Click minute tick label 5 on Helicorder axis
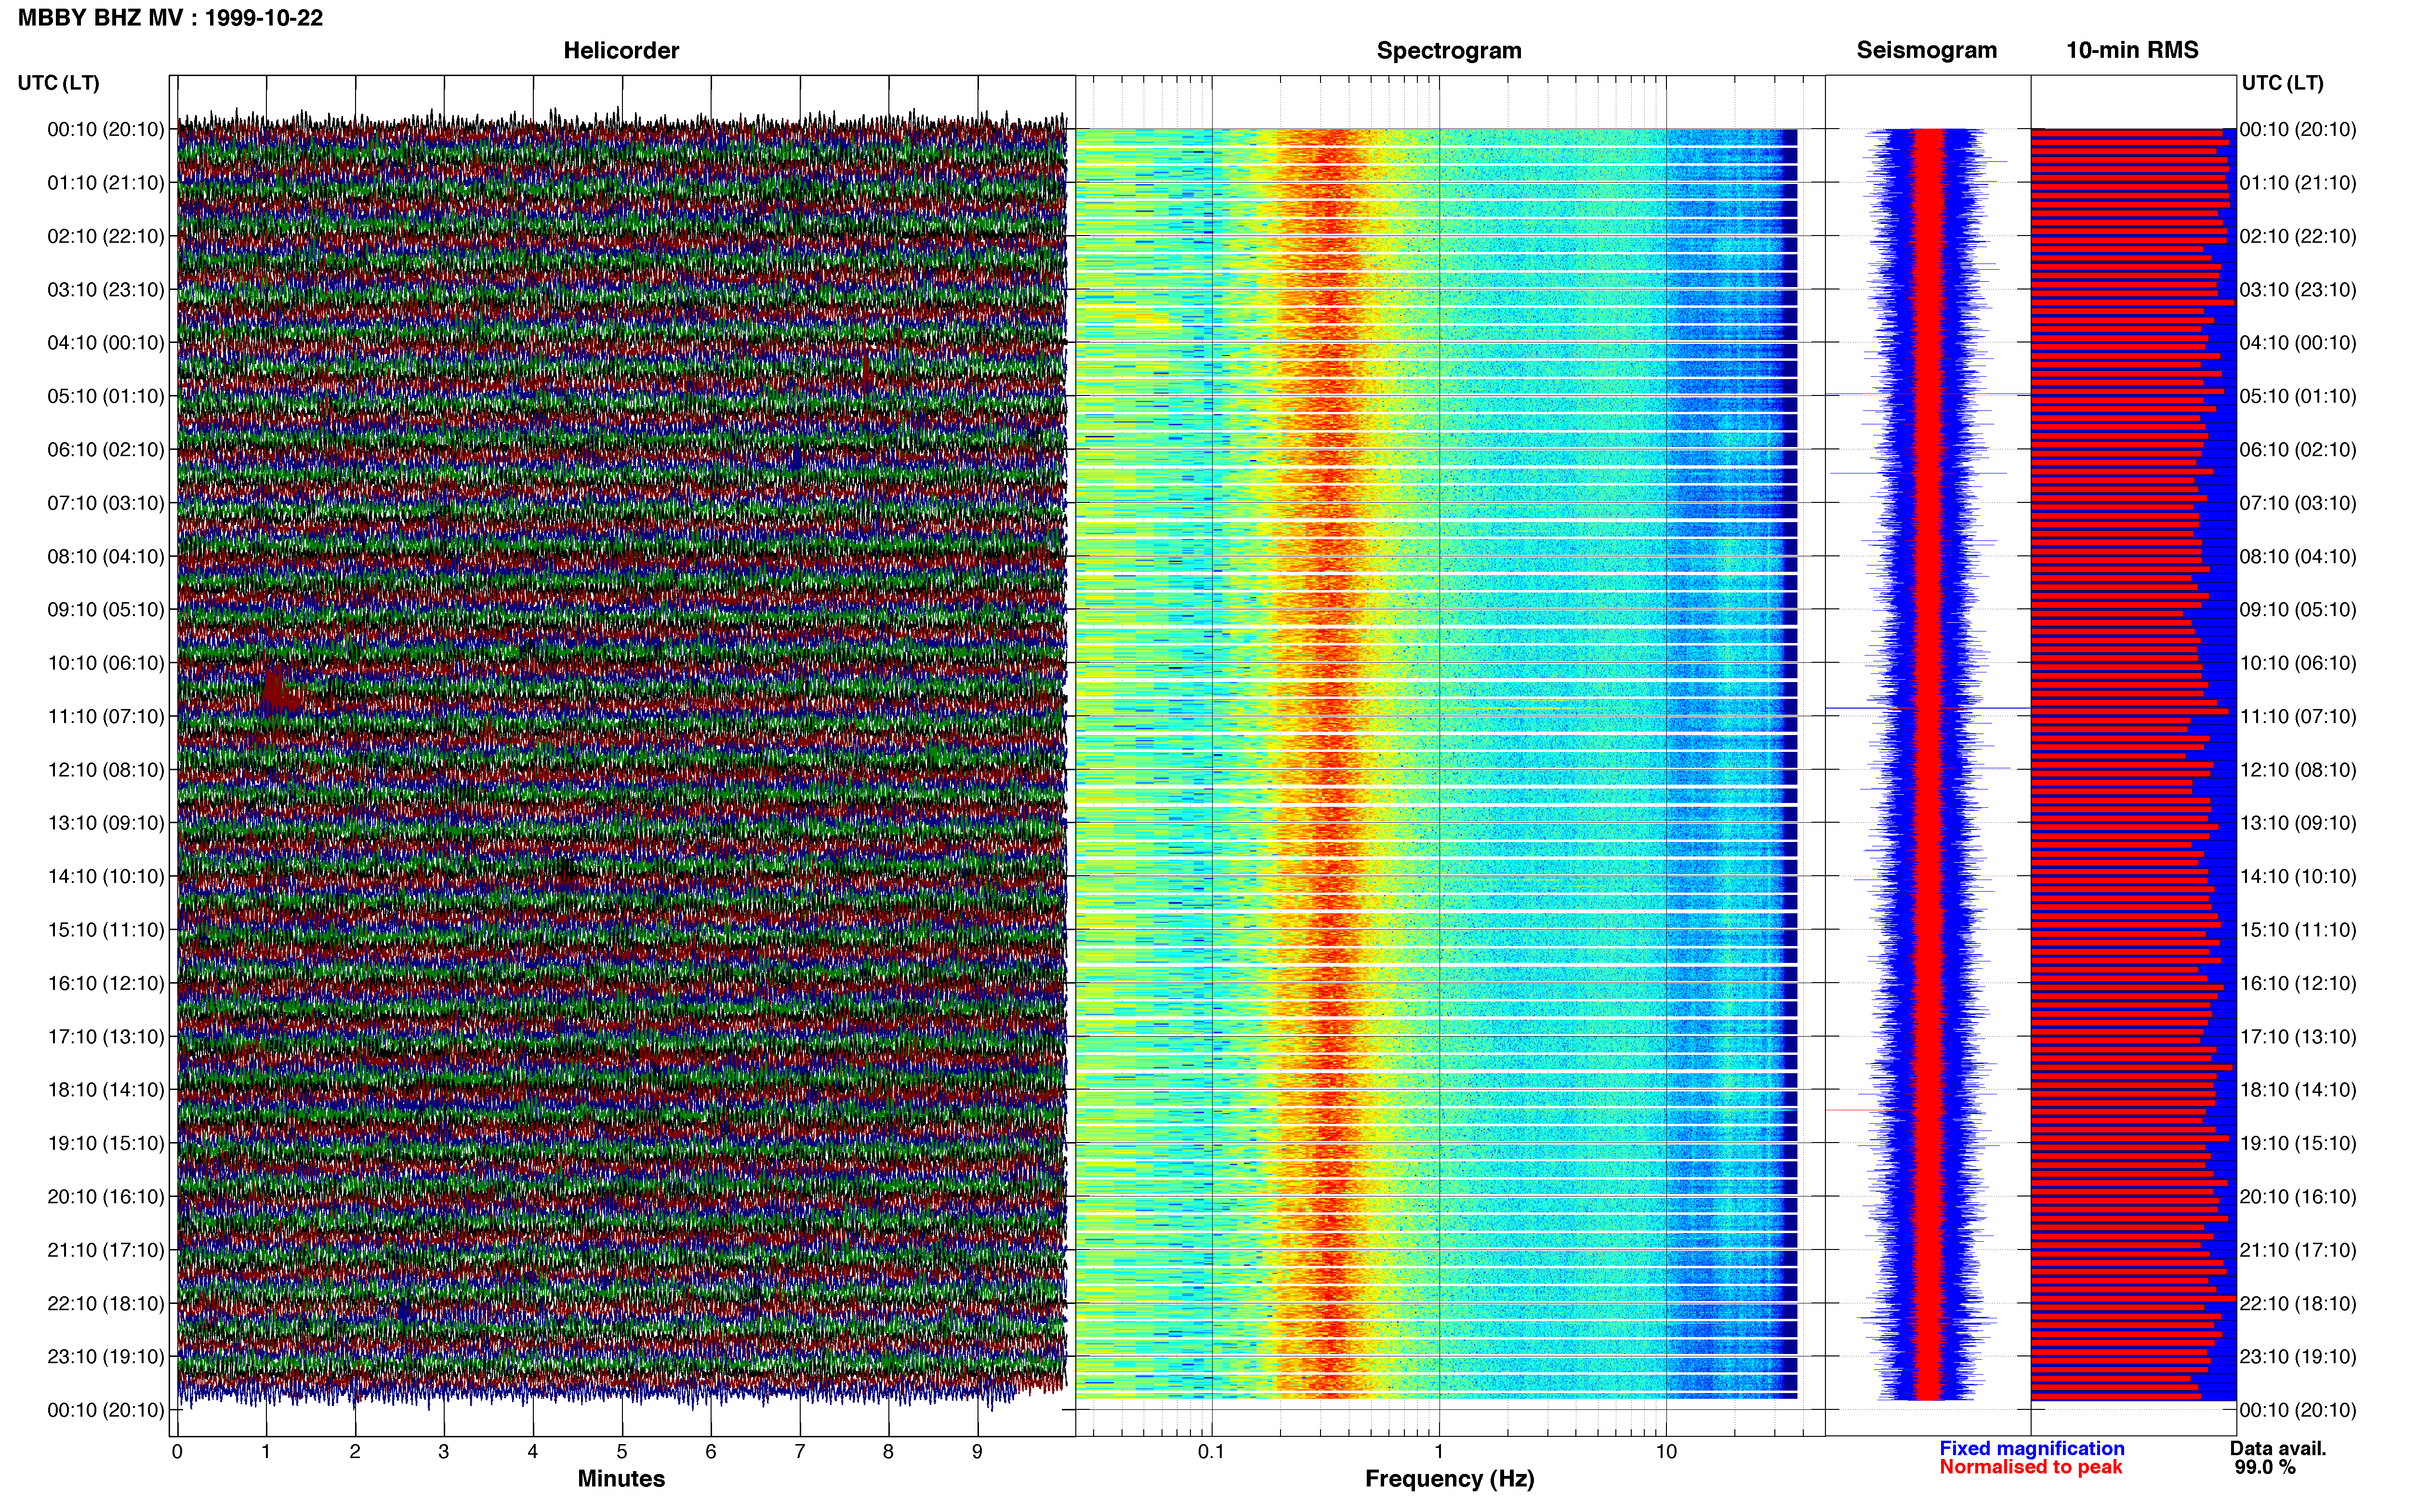2418x1512 pixels. 622,1452
